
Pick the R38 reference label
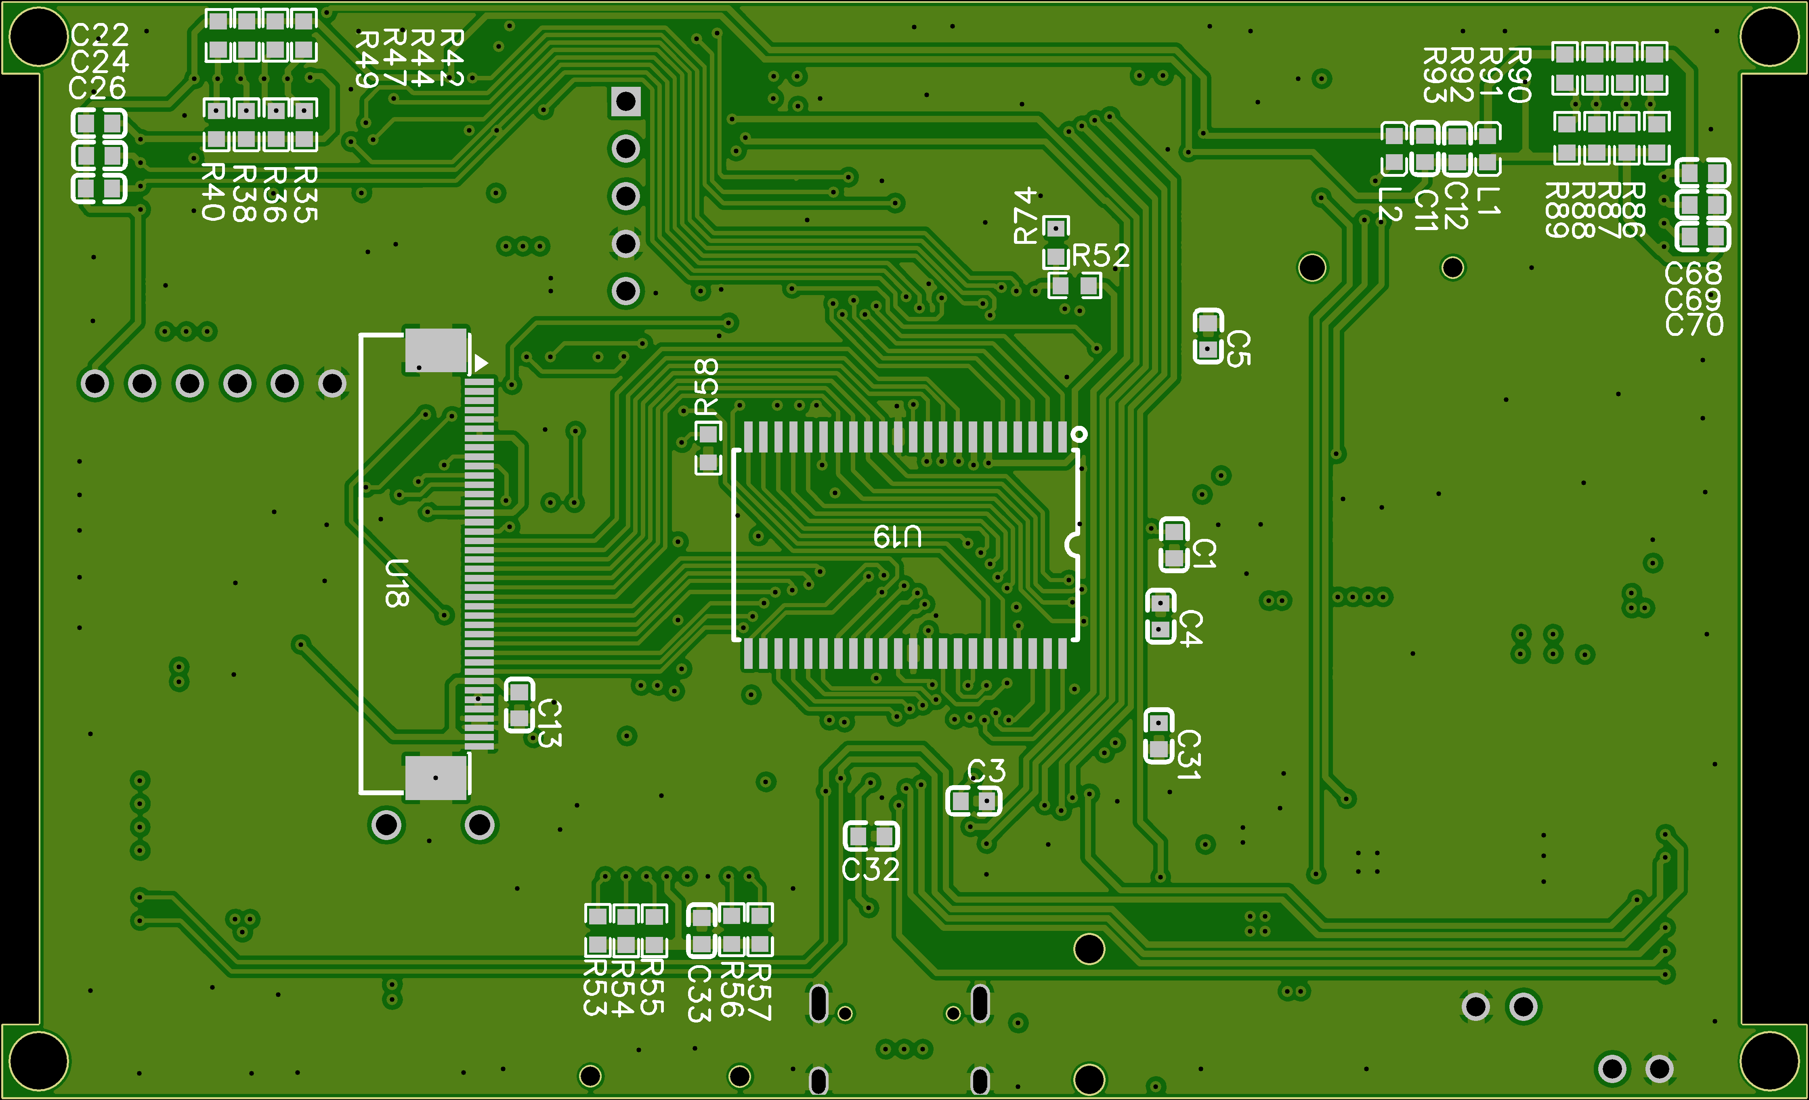click(244, 194)
